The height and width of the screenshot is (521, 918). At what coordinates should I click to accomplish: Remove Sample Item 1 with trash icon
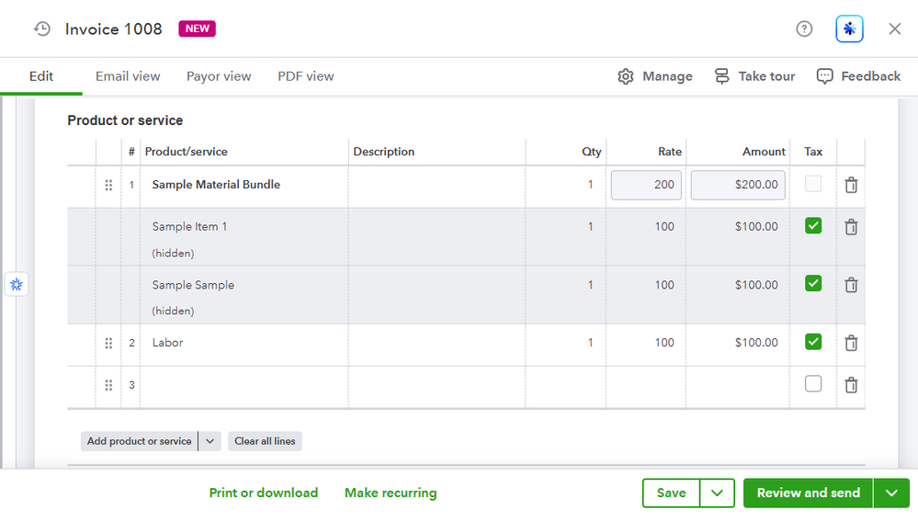[851, 227]
